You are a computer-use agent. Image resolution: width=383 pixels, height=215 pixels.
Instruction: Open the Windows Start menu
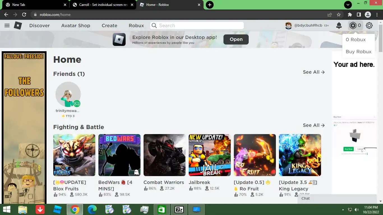[7, 209]
